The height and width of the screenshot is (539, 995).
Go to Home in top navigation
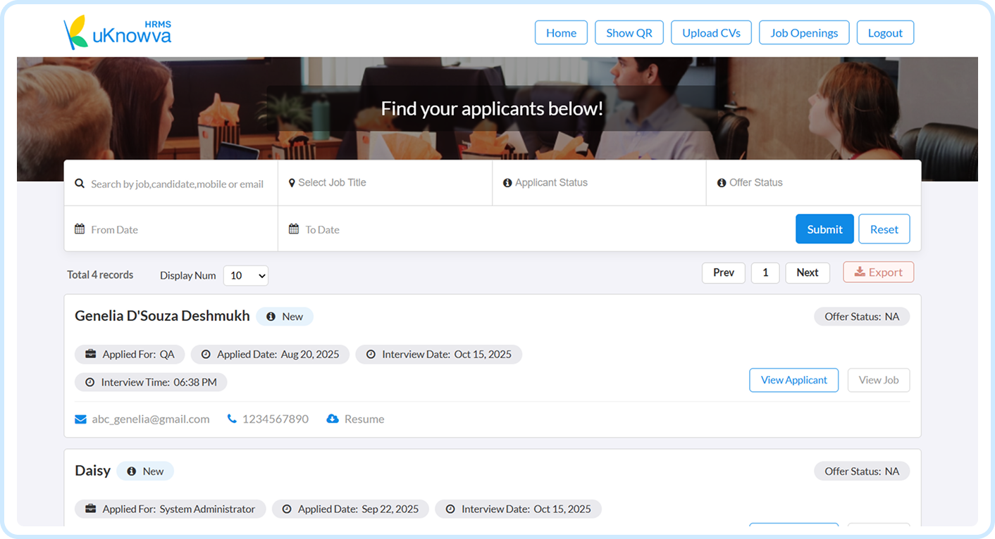point(561,32)
